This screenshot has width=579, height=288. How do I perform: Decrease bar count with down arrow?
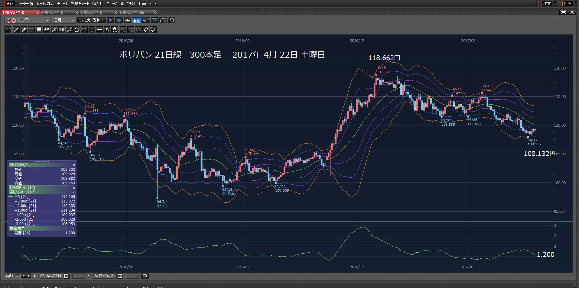(x=24, y=276)
